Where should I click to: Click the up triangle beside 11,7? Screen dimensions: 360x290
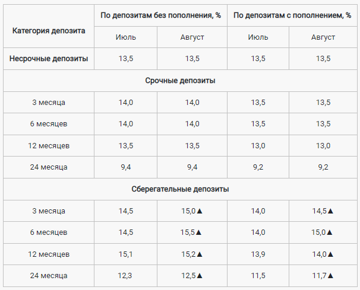tap(330, 276)
